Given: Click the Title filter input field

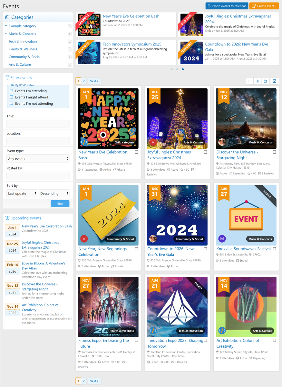Looking at the screenshot, I should 38,124.
